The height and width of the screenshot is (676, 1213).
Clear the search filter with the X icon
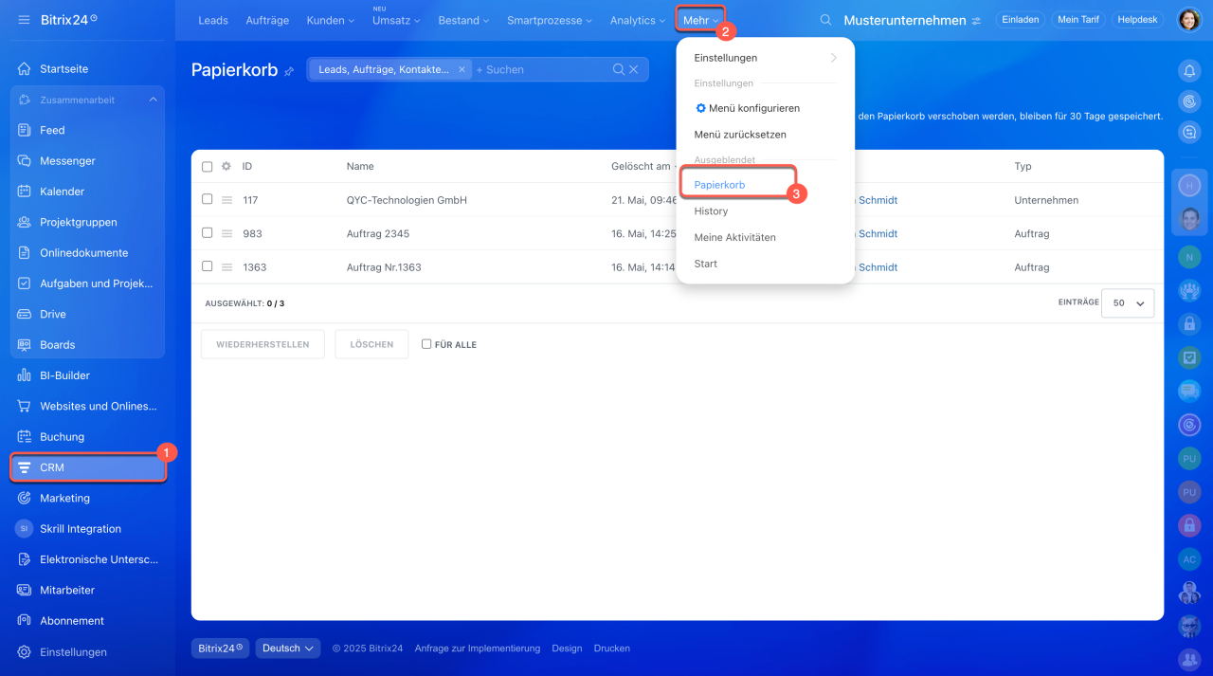[x=634, y=69]
